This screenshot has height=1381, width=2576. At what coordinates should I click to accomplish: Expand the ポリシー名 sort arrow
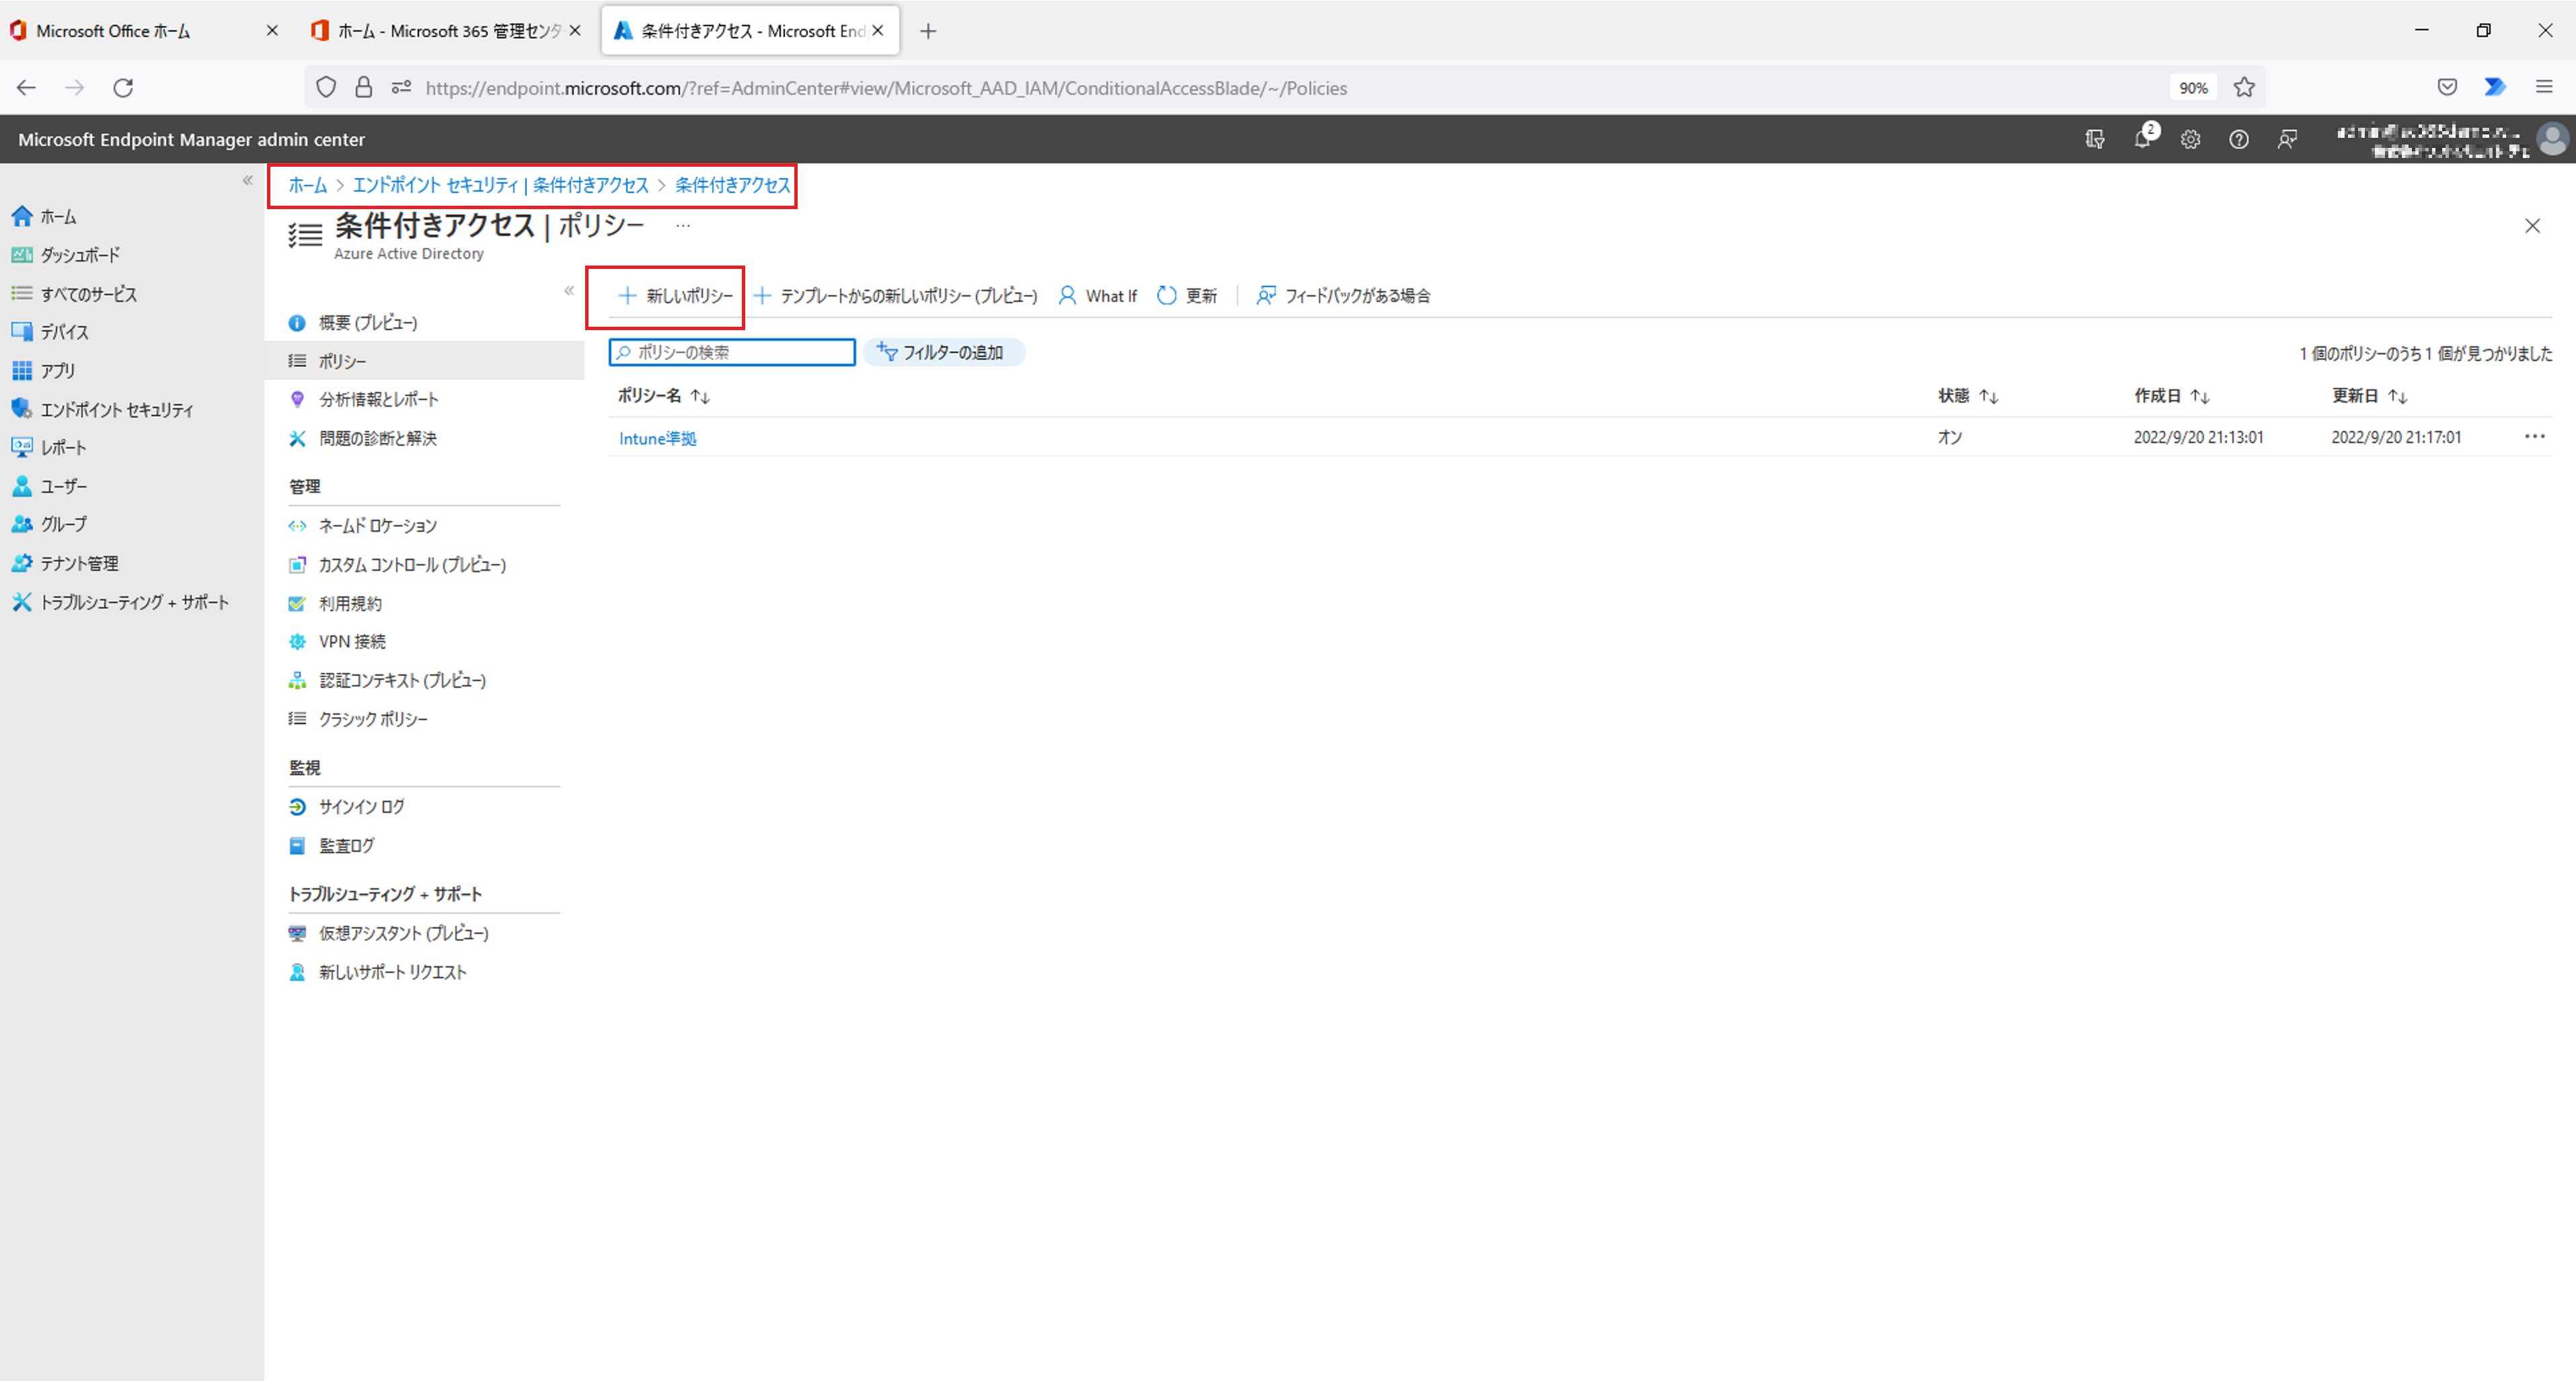point(707,395)
